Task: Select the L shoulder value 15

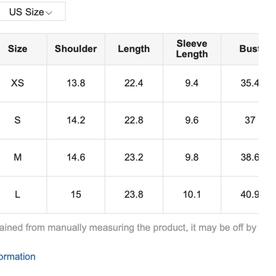Action: [x=76, y=195]
